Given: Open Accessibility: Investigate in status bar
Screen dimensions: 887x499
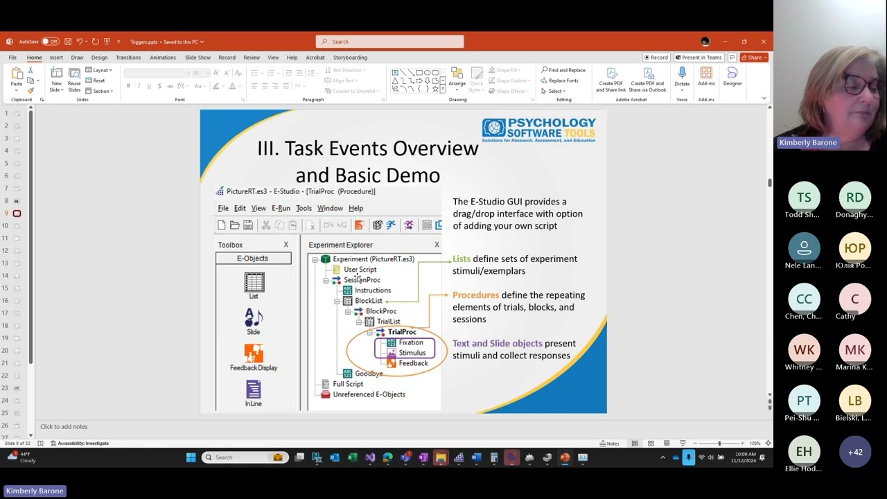Looking at the screenshot, I should (x=80, y=444).
